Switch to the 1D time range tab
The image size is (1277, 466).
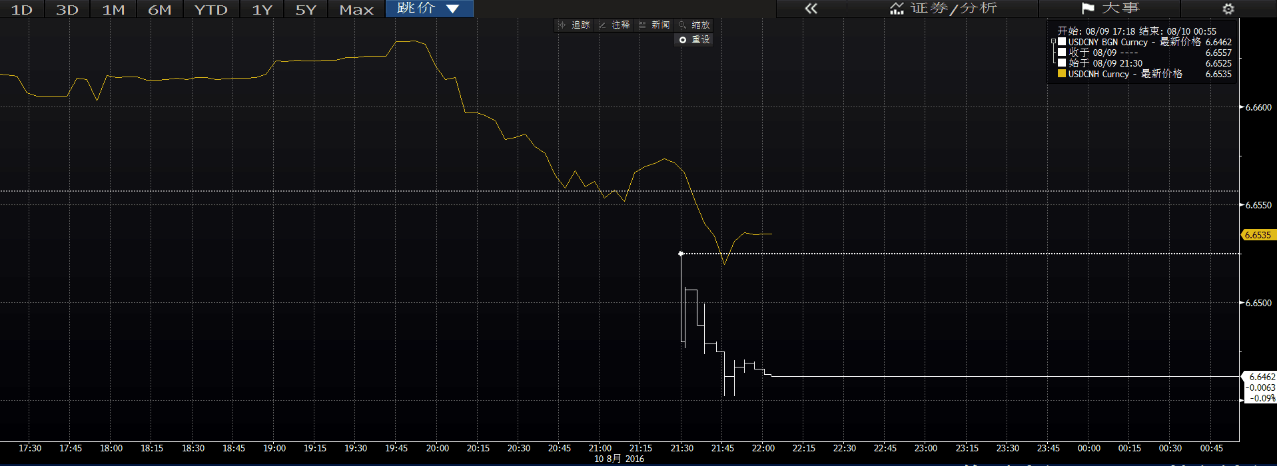22,9
